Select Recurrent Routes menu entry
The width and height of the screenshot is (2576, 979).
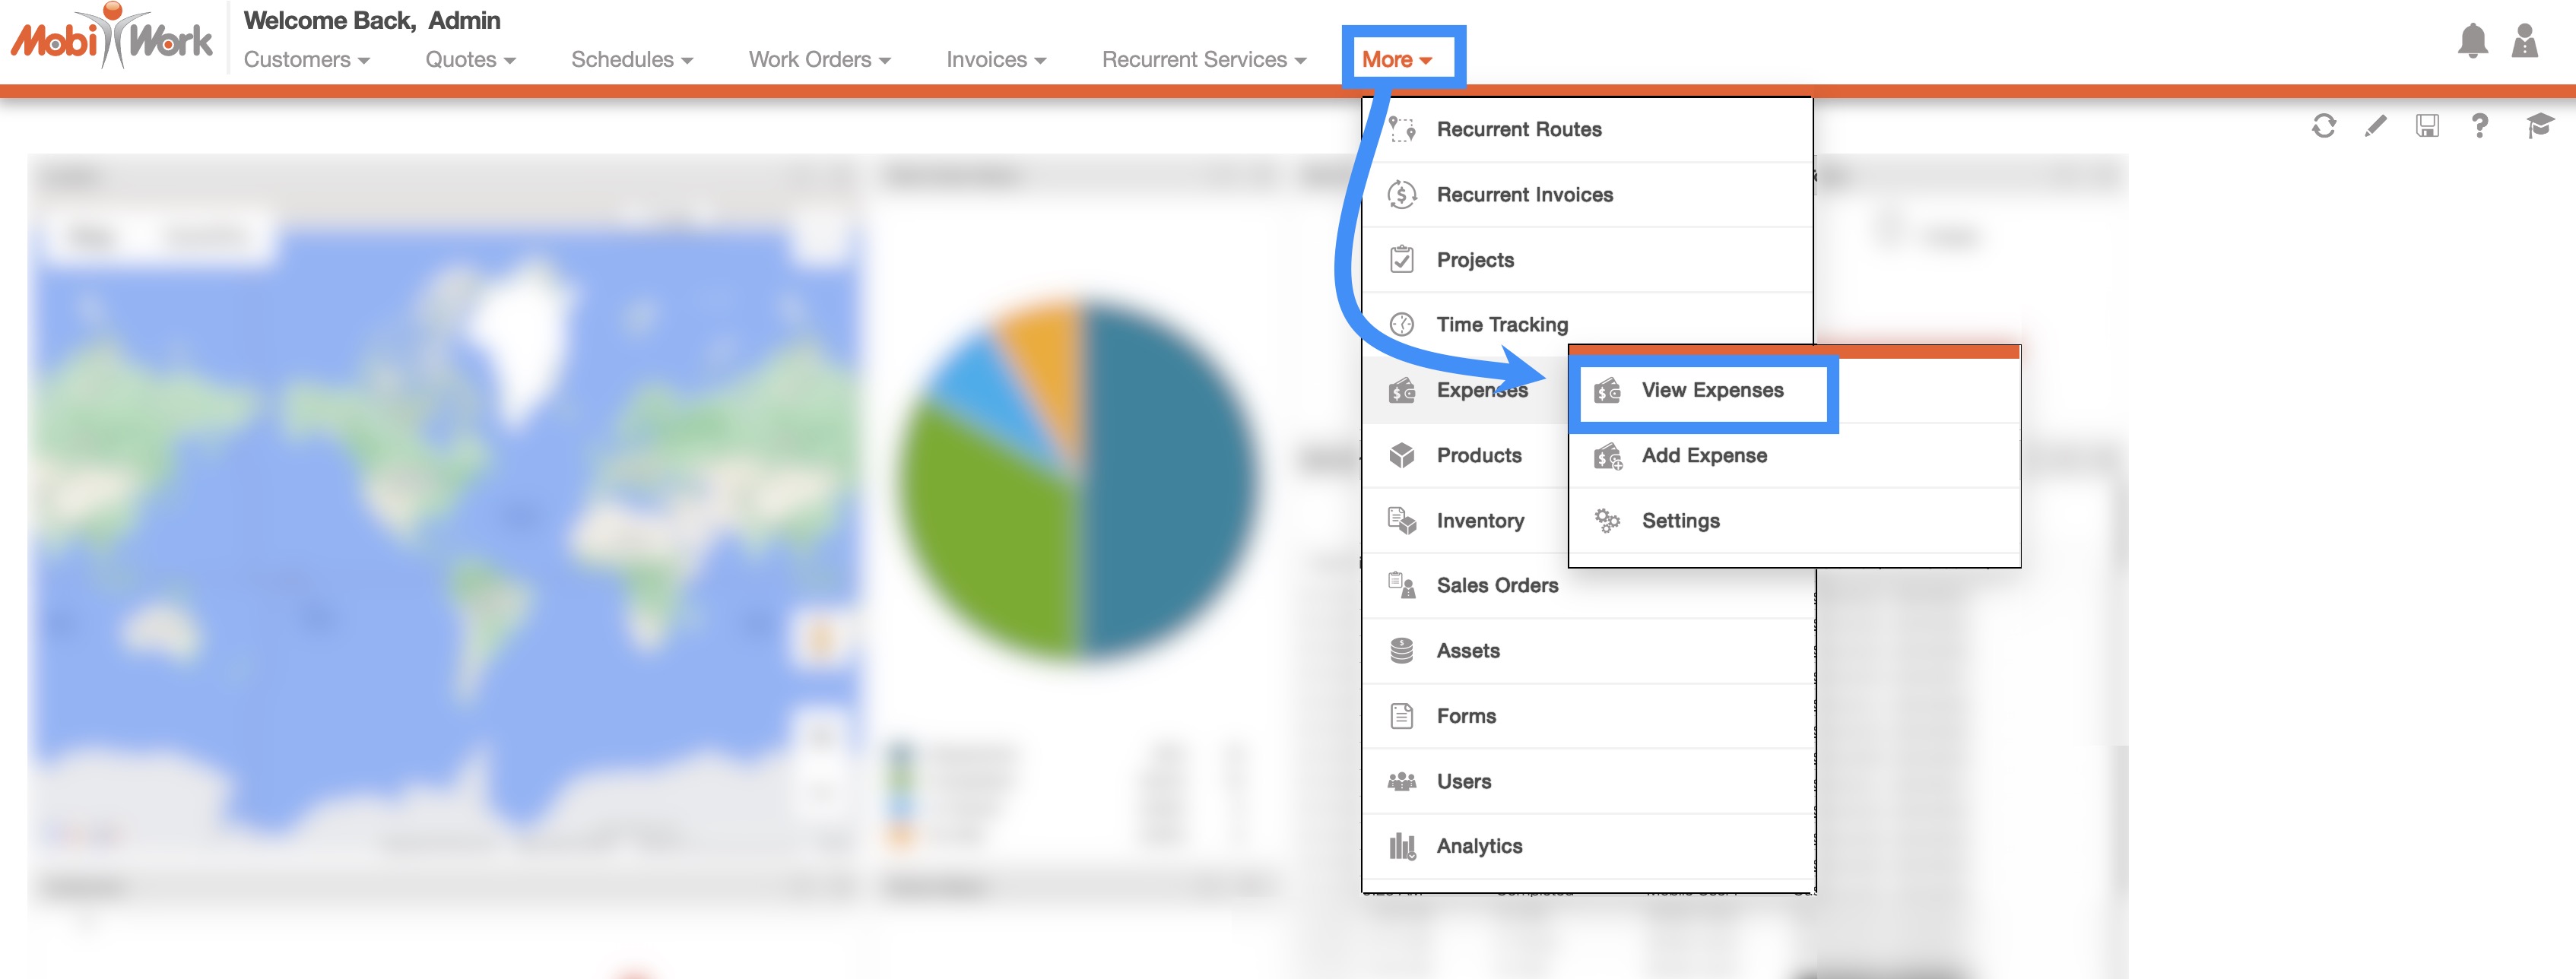1518,130
